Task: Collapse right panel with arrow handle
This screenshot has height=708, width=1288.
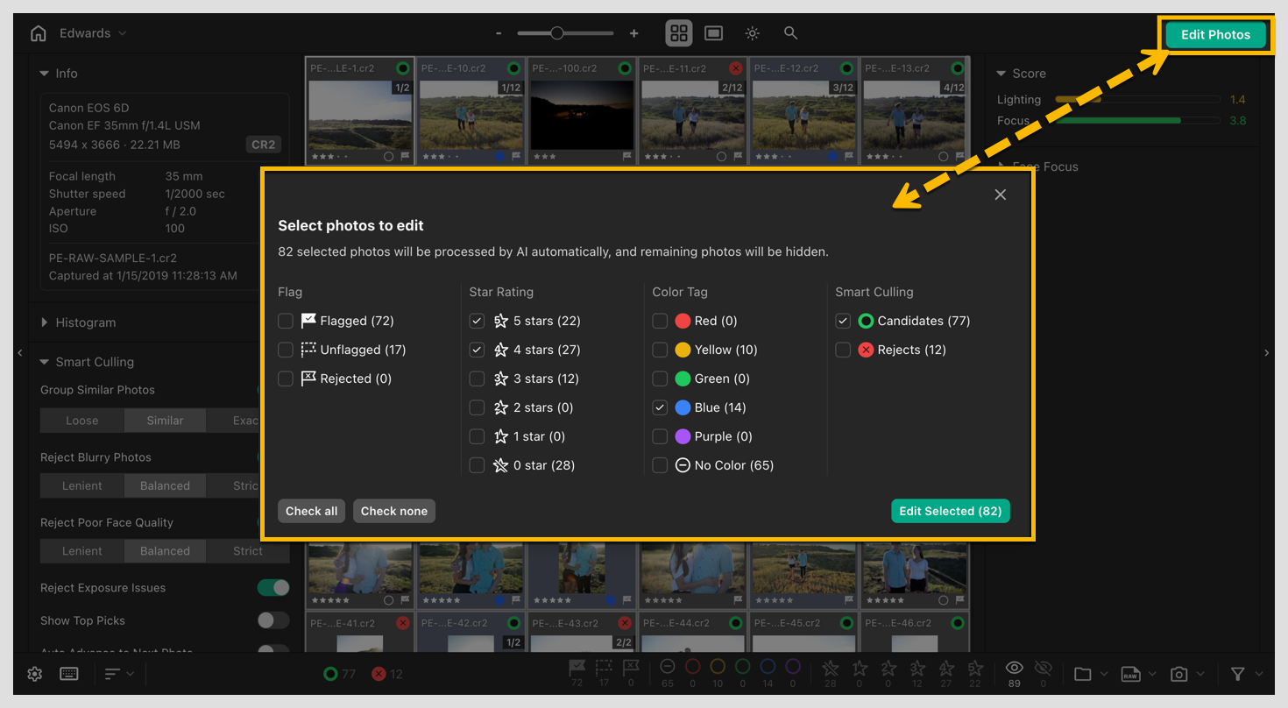Action: point(1266,352)
